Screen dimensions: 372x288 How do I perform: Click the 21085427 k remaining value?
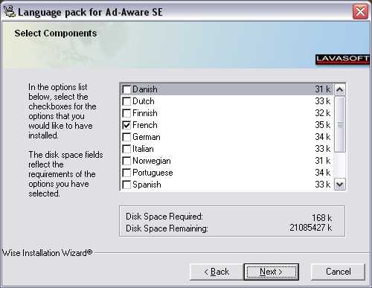click(x=311, y=228)
